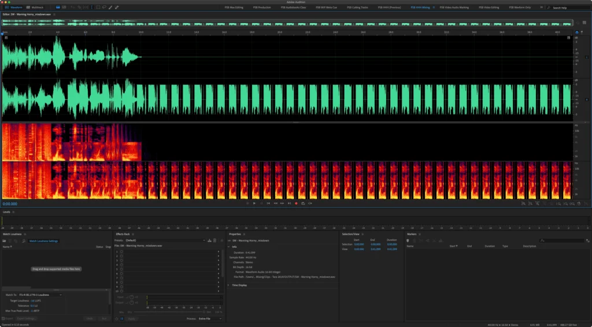Select the Marquee Selection tool
Viewport: 592px width, 327px height.
pyautogui.click(x=98, y=7)
